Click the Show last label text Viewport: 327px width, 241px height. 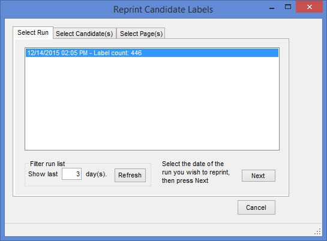43,174
